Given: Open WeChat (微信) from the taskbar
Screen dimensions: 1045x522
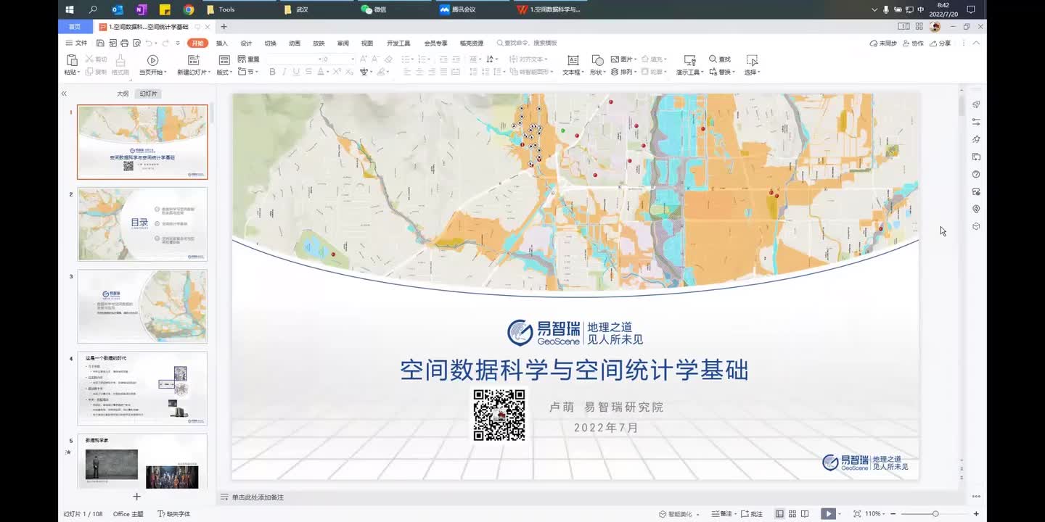Looking at the screenshot, I should [x=374, y=9].
